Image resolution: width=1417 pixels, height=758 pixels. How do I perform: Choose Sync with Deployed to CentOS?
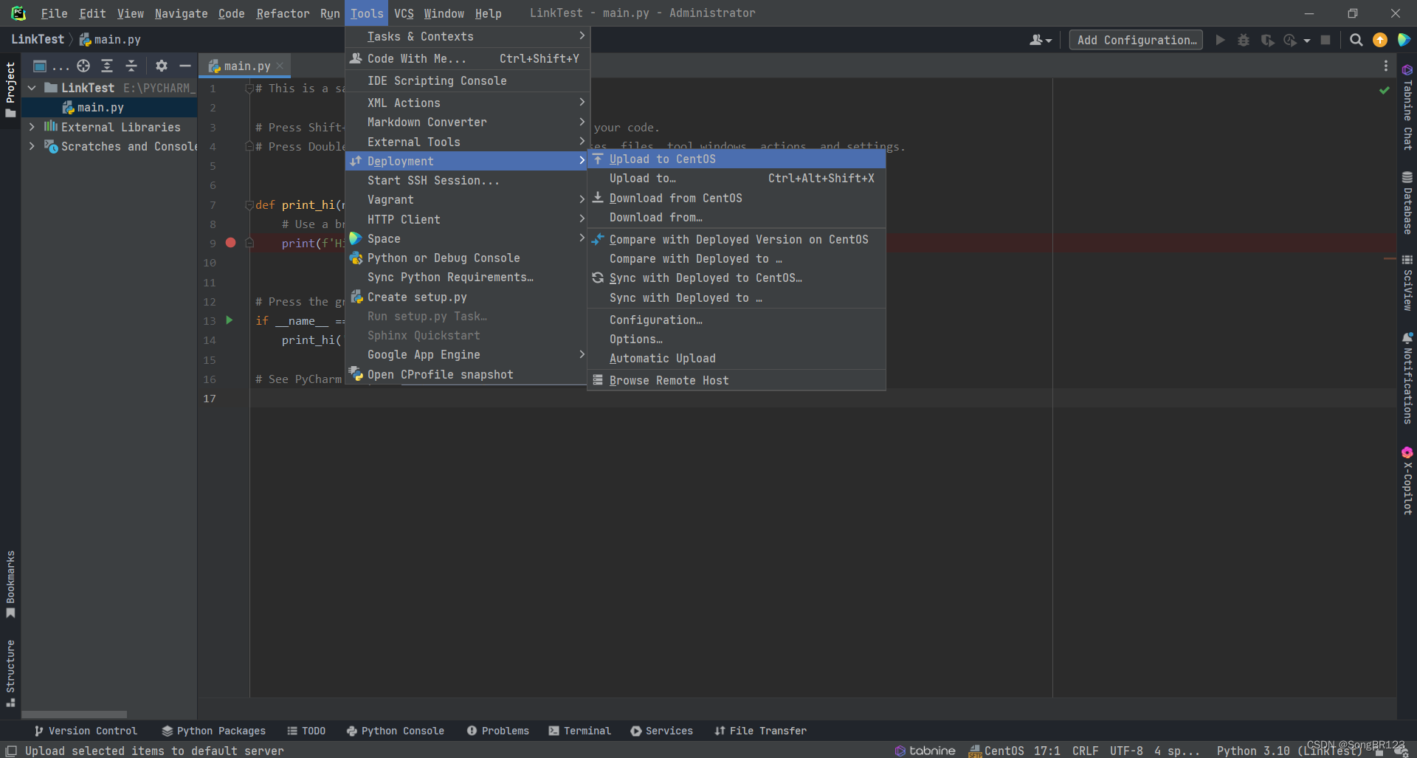736,278
